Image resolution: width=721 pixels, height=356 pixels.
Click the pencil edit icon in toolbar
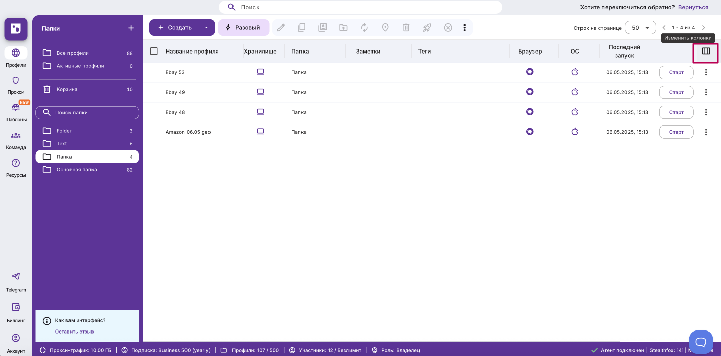click(281, 28)
